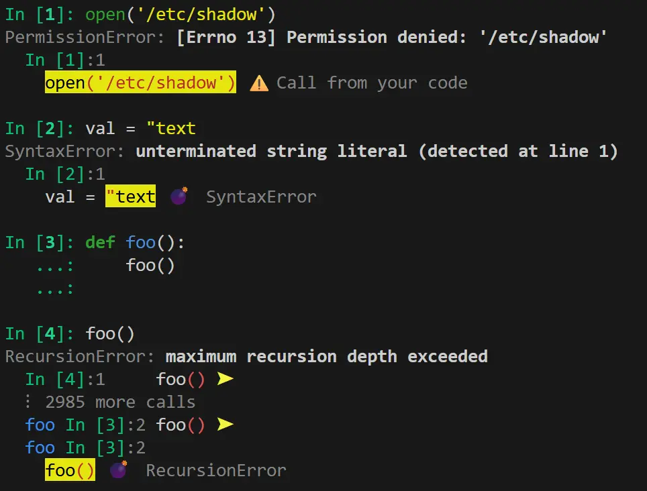This screenshot has width=647, height=491.
Task: Click the warning triangle beside 'Call from your code'
Action: (x=259, y=83)
